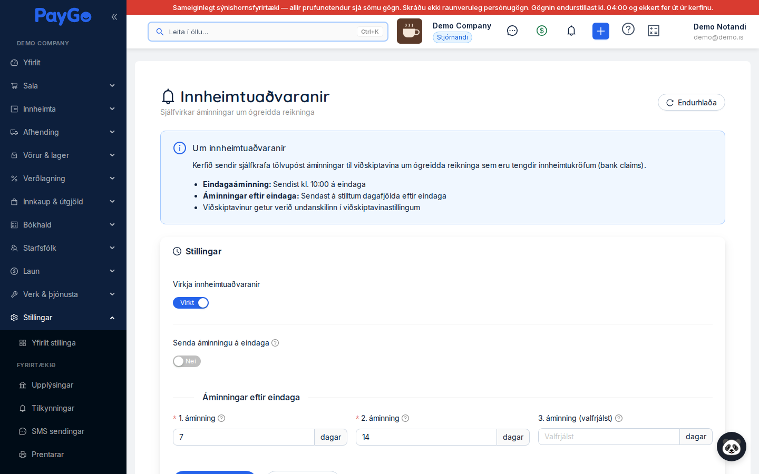Enable Senda áminningu á eindaga switch
The height and width of the screenshot is (474, 759).
pos(187,361)
